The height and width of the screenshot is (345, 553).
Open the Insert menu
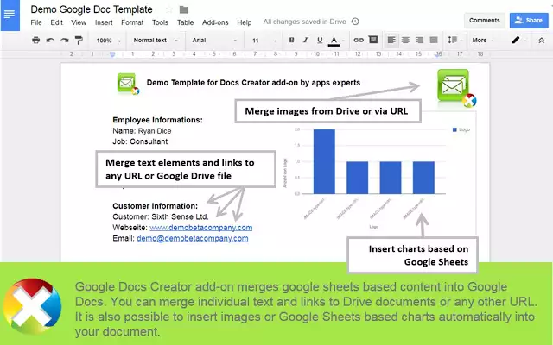pyautogui.click(x=104, y=22)
